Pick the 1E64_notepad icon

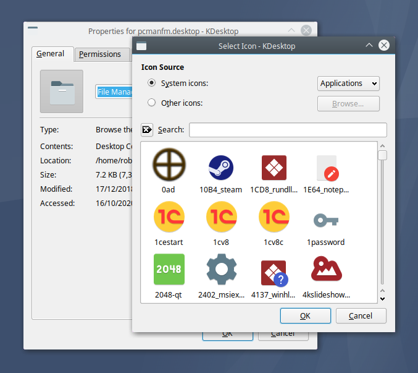tap(327, 168)
